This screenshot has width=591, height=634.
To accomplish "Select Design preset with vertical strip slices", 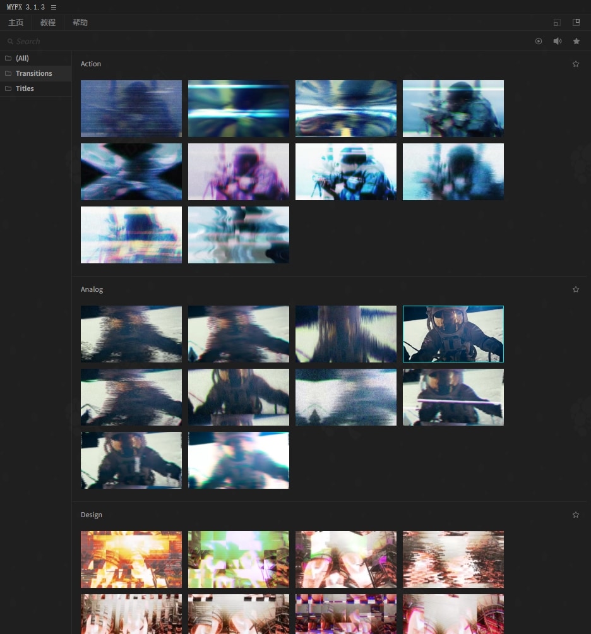I will (x=131, y=614).
